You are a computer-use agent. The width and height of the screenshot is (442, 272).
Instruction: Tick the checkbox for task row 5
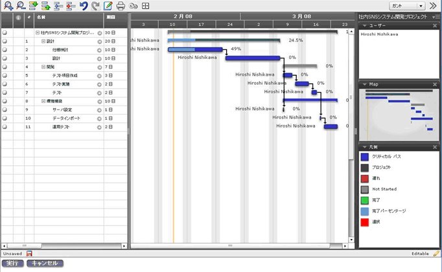coord(5,76)
